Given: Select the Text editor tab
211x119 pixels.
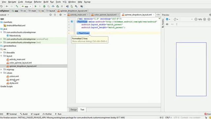Looking at the screenshot, I should pyautogui.click(x=82, y=109).
